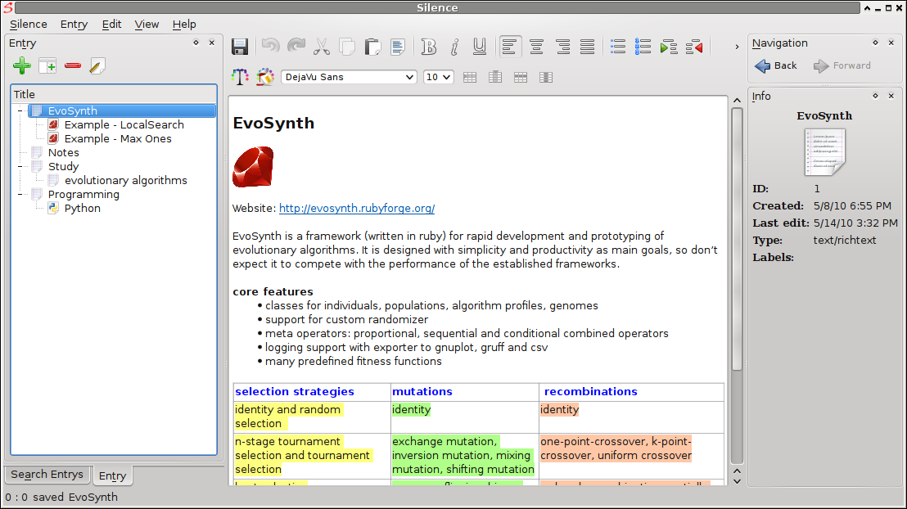
Task: Open the evosynth.rubyforge.org link
Action: pyautogui.click(x=357, y=208)
